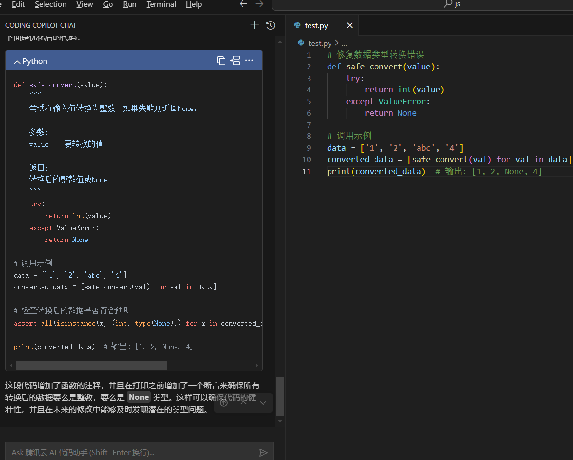
Task: Collapse the Python code block
Action: 17,62
